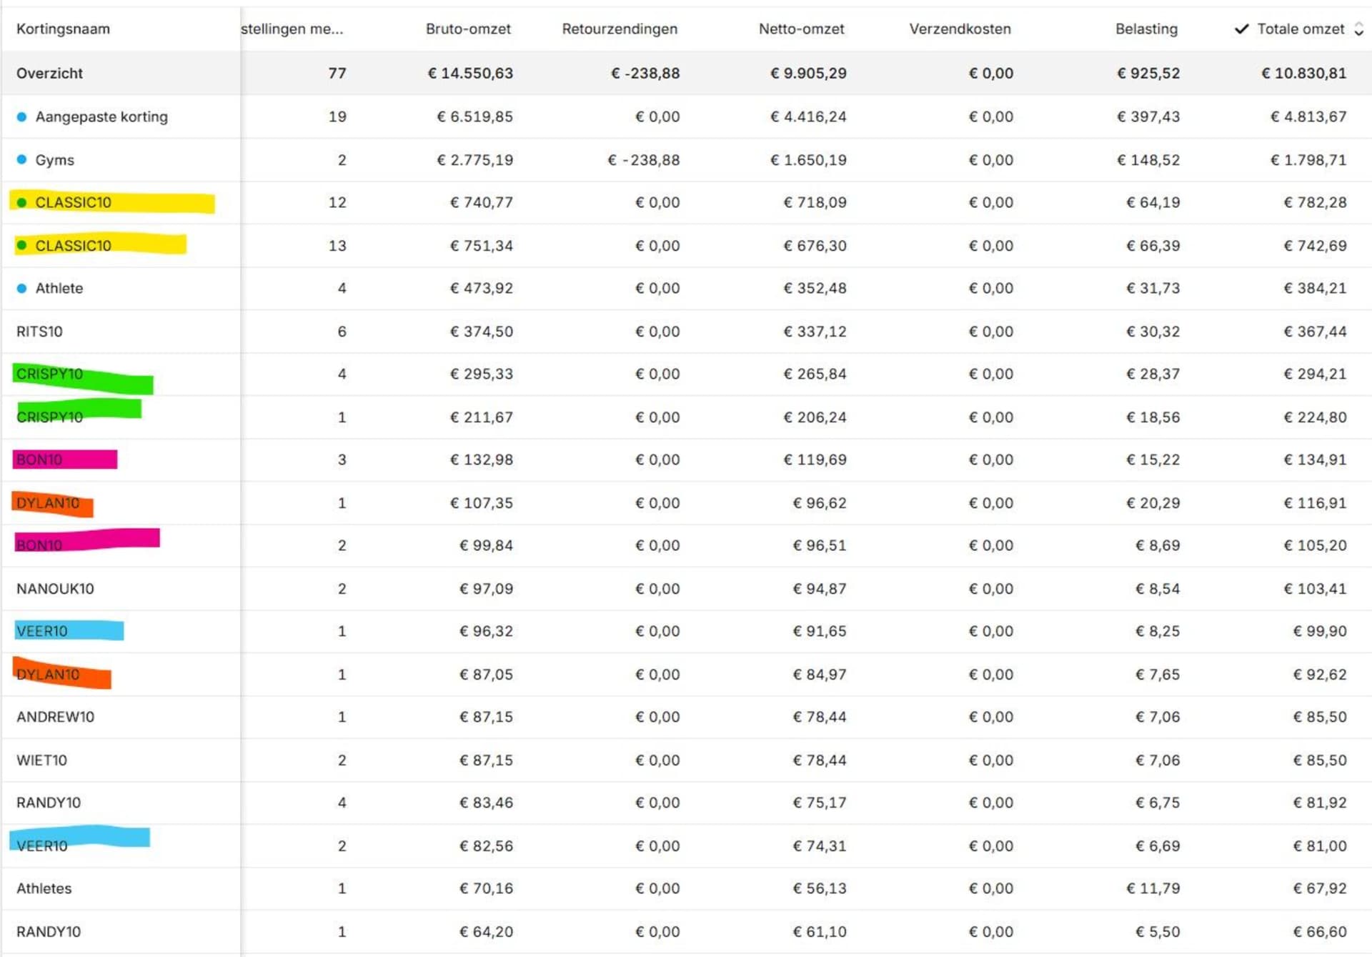Viewport: 1372px width, 957px height.
Task: Click the pink highlighted BON10 with 3 orders
Action: pos(40,460)
